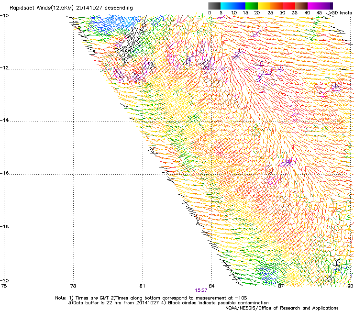Click the '90' longitude axis label

(x=350, y=286)
